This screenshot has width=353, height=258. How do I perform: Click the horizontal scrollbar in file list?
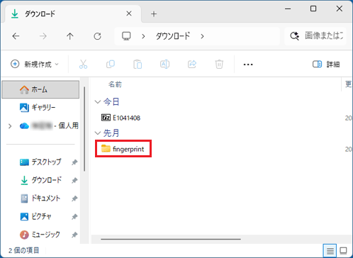coord(171,239)
